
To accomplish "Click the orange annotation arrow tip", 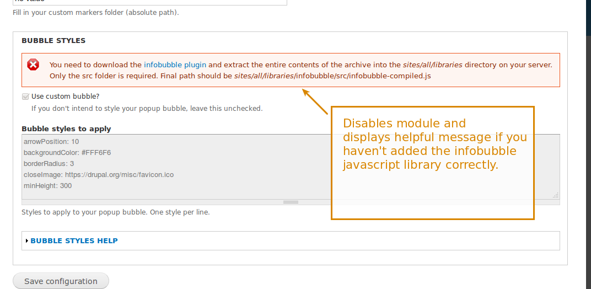I will pos(304,91).
